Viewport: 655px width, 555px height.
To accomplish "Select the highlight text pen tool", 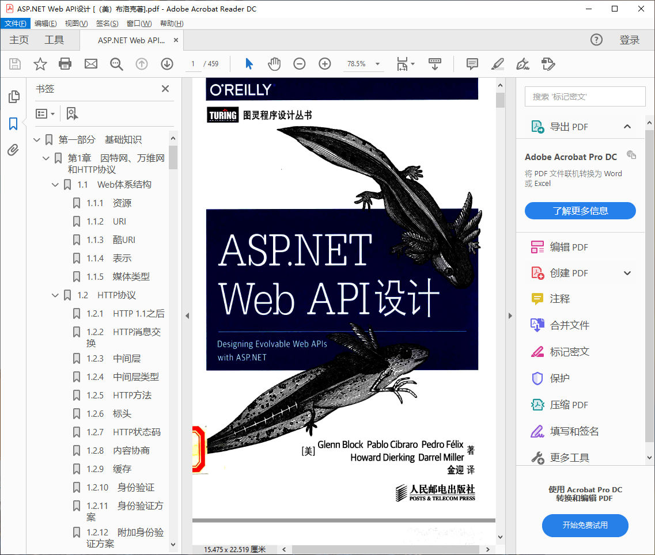I will click(497, 64).
